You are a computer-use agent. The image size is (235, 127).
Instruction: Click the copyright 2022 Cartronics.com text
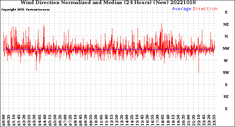[x=25, y=10]
